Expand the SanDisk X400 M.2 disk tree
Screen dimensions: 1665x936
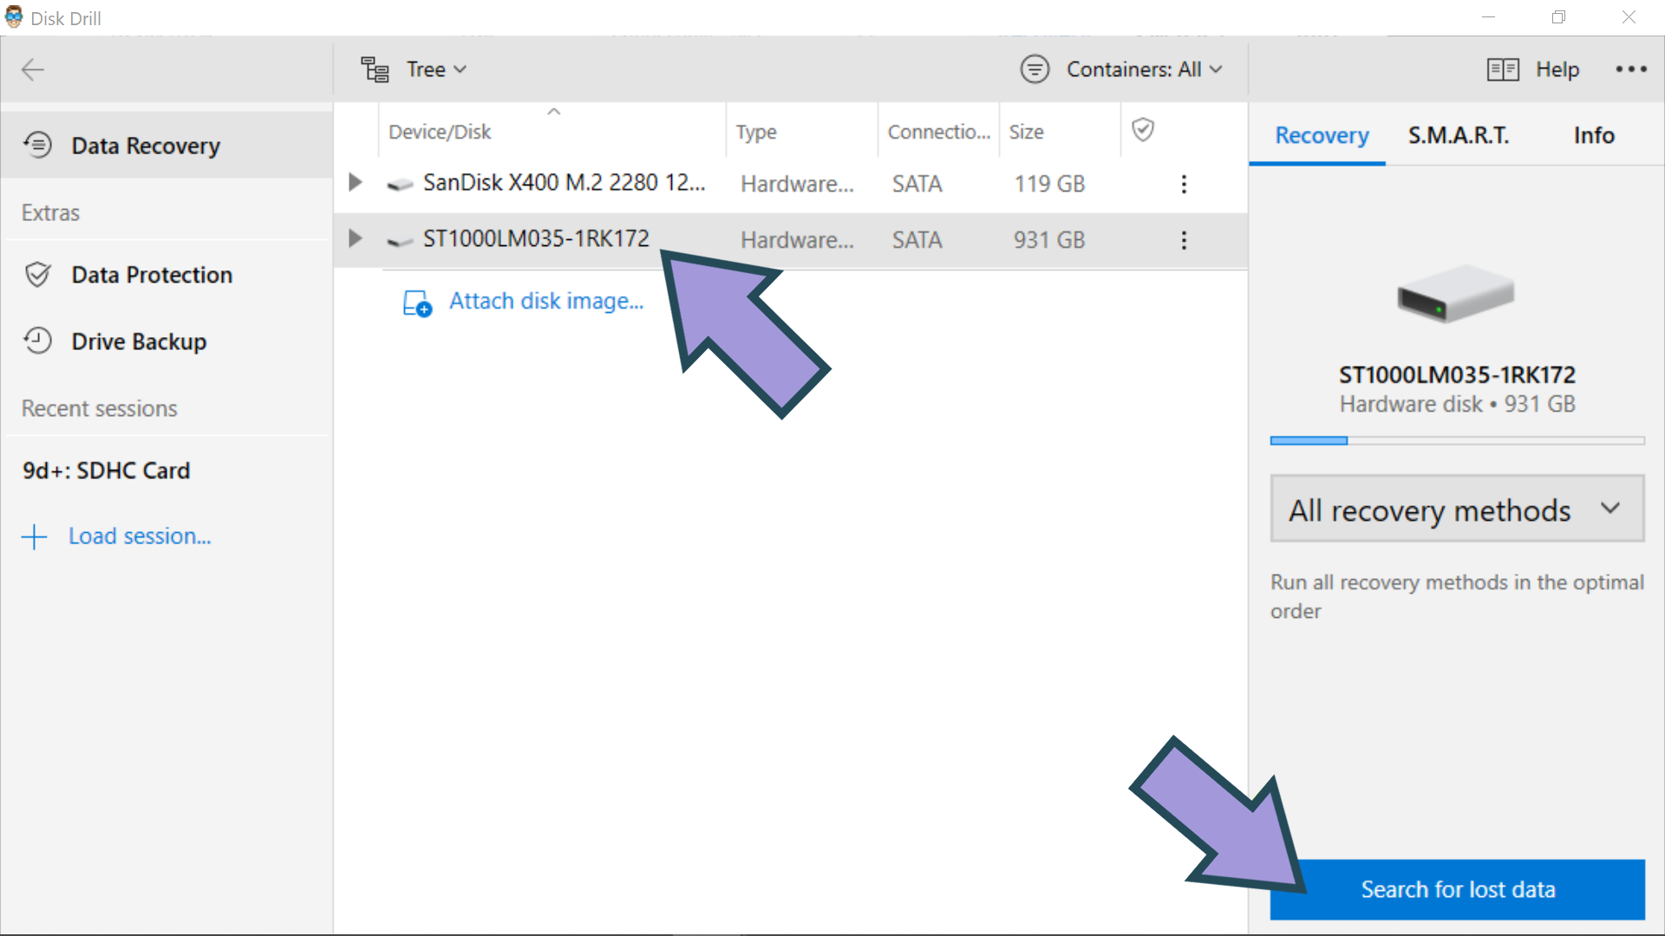pyautogui.click(x=358, y=183)
